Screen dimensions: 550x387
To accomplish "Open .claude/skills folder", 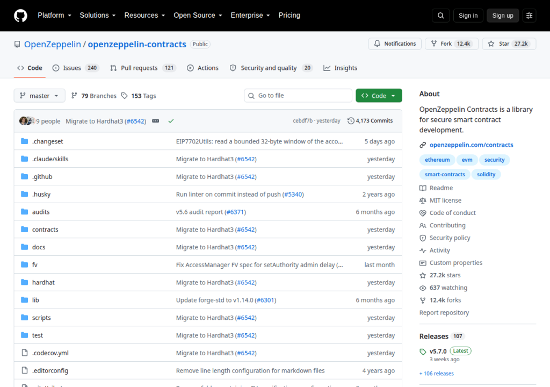I will 50,159.
